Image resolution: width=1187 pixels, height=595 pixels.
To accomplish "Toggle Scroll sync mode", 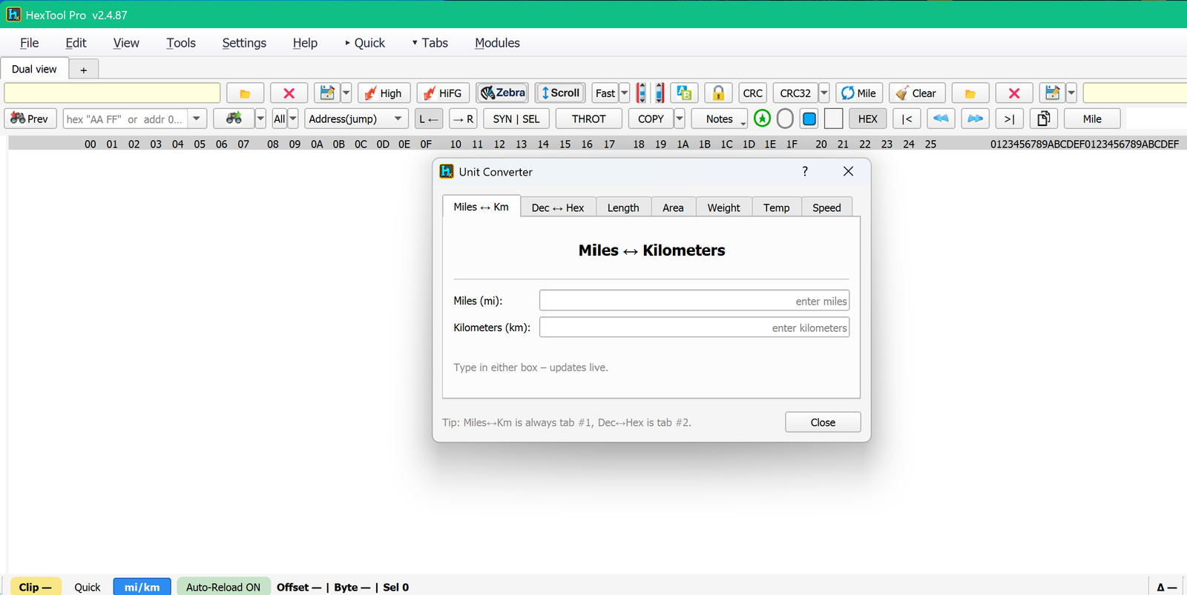I will pos(560,93).
